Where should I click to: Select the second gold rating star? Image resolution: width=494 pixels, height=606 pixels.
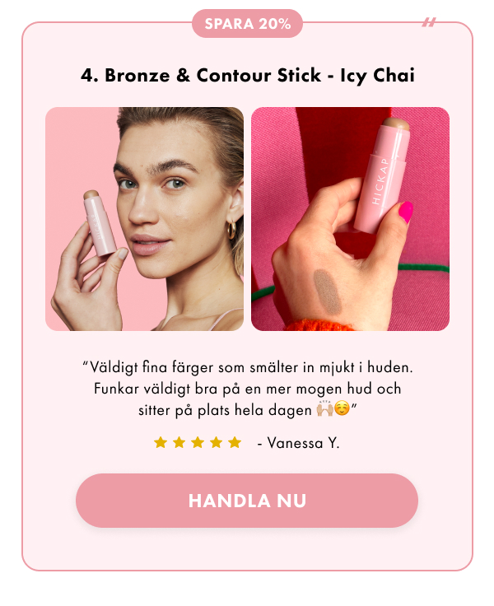coord(179,442)
